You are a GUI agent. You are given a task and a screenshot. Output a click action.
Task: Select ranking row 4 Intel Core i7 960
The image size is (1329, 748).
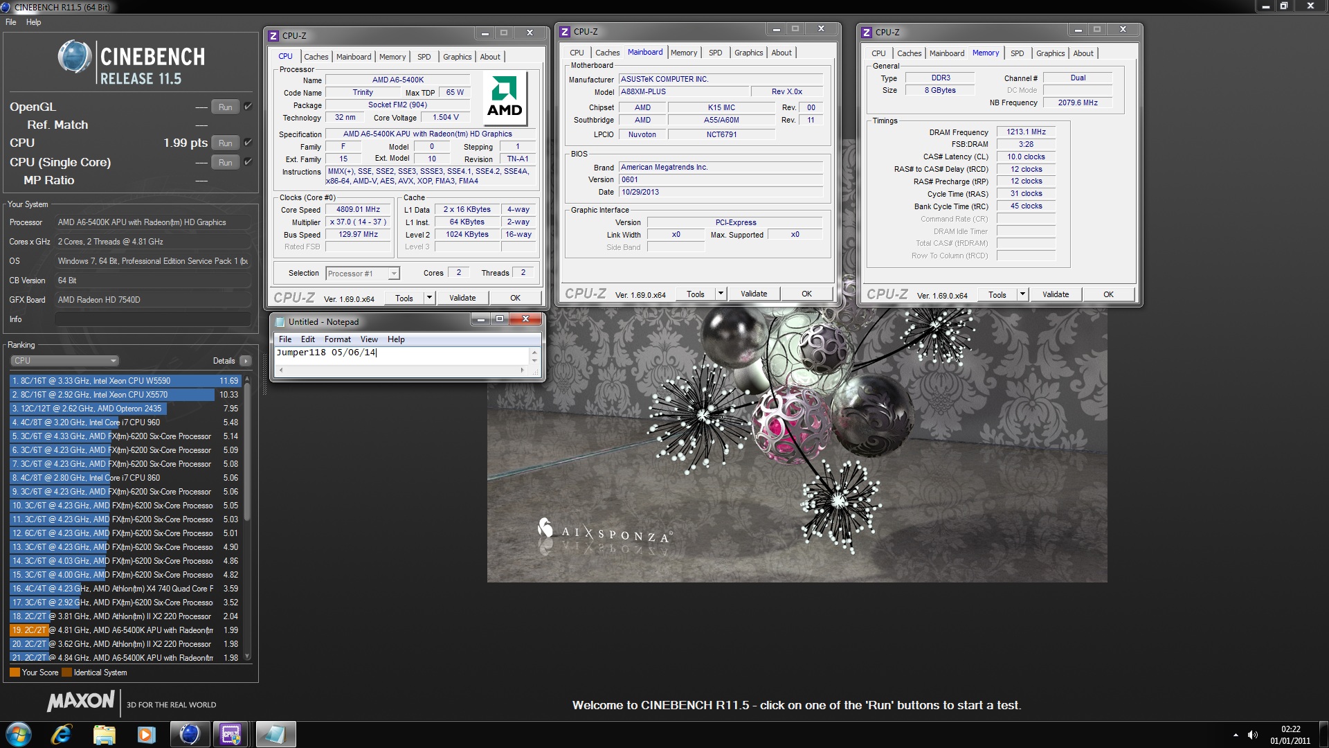coord(125,422)
